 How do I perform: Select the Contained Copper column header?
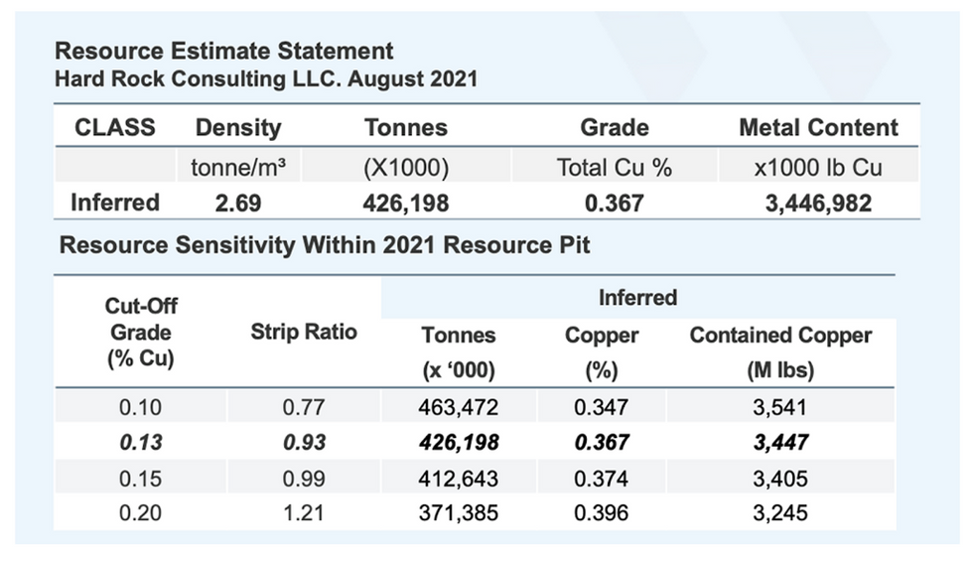[x=780, y=336]
